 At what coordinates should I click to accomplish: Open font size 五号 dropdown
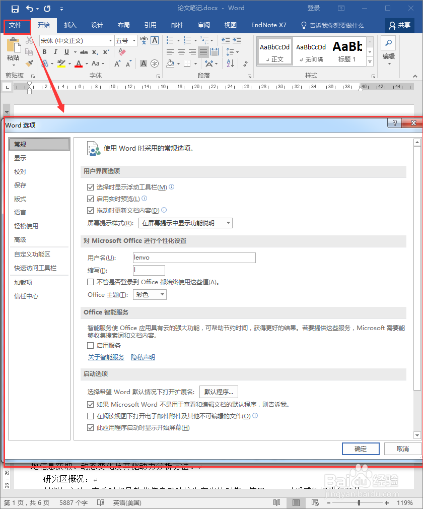[x=134, y=41]
